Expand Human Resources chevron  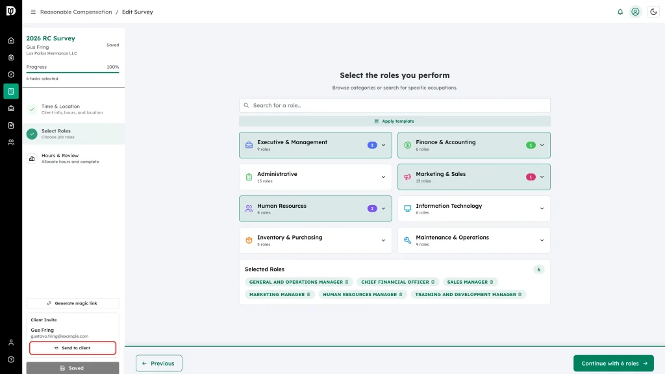pos(383,208)
